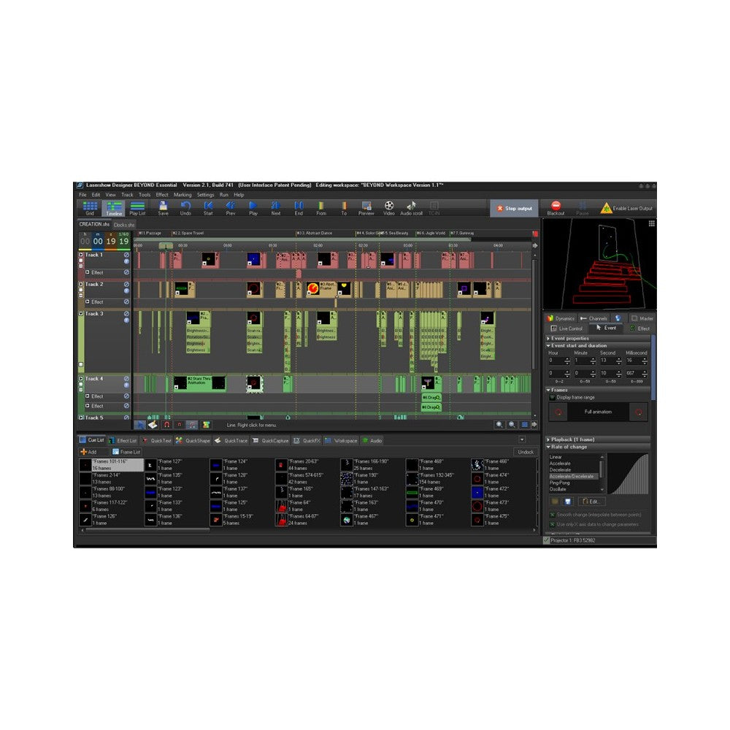
Task: Collapse Track 2 with its expander
Action: [81, 285]
